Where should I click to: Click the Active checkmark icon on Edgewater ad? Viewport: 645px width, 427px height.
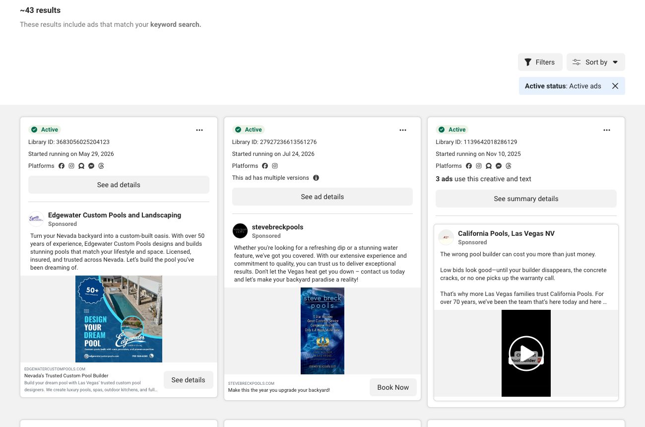[34, 130]
